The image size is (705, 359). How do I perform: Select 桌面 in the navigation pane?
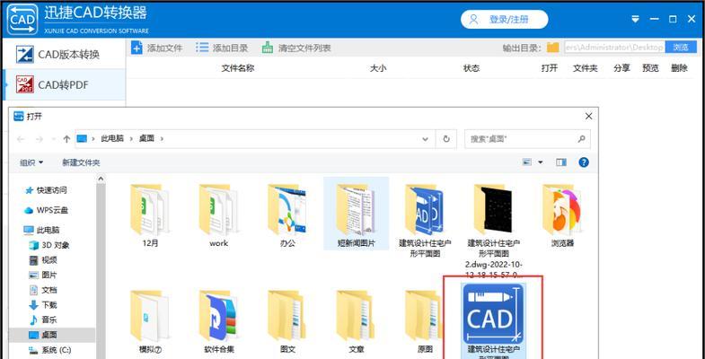point(52,335)
